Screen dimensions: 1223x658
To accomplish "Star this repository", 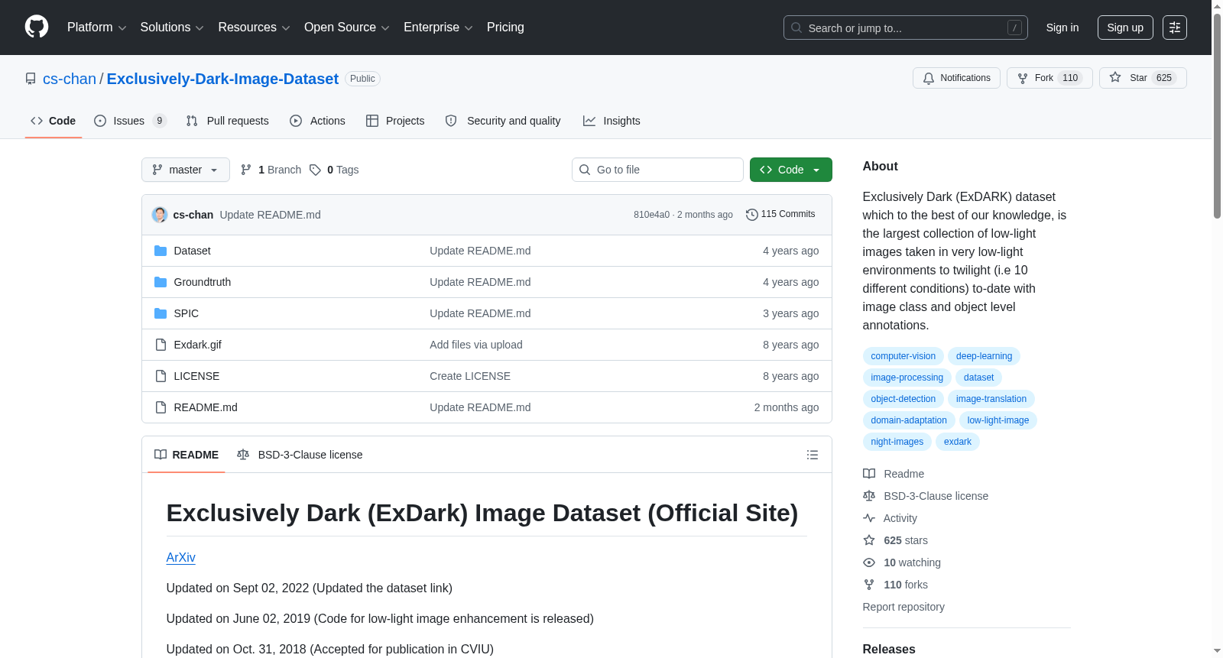I will pos(1143,78).
